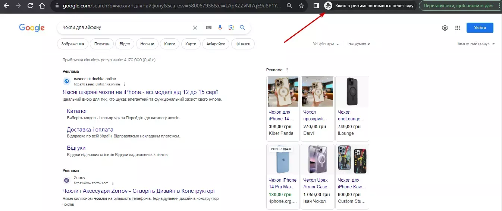Open the Каталог sitelink

pos(77,111)
